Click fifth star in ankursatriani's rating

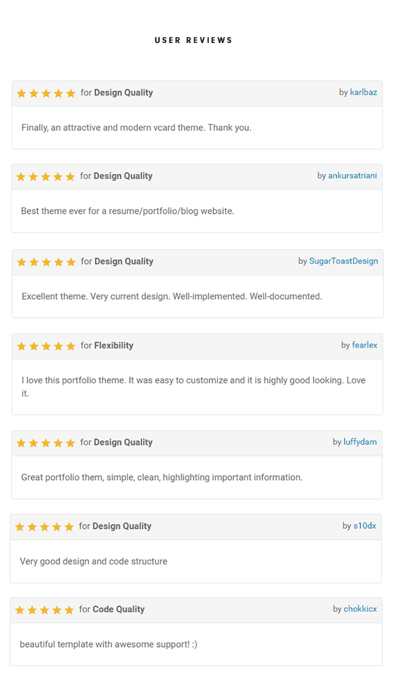[70, 177]
